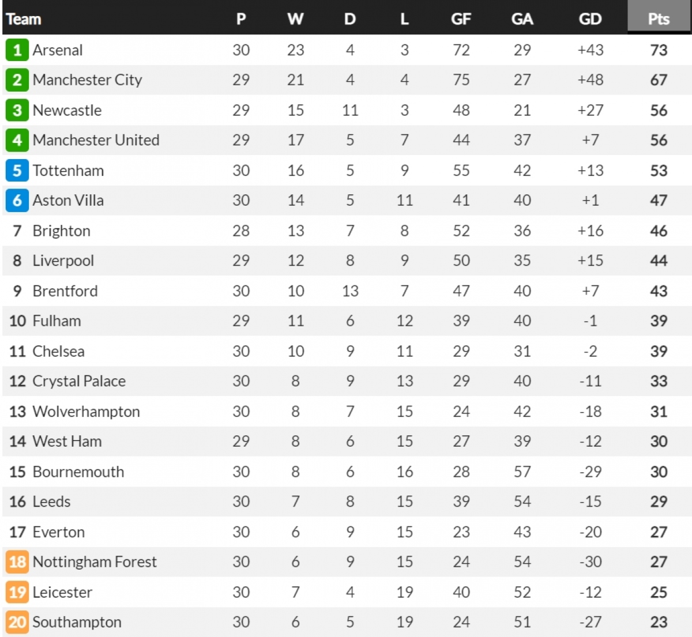Image resolution: width=692 pixels, height=637 pixels.
Task: Select the Chelsea row team name
Action: (58, 351)
